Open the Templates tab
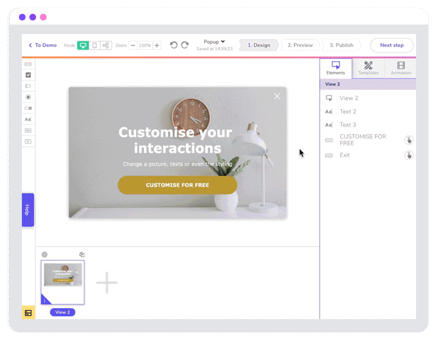438x341 pixels. tap(368, 68)
